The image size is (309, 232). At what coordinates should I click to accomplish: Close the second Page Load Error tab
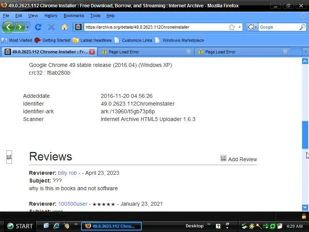[285, 52]
